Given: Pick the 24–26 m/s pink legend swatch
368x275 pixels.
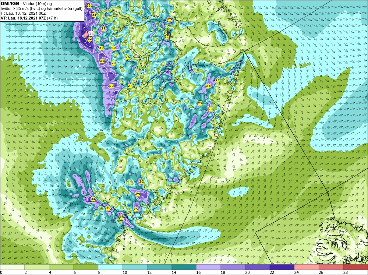Looking at the screenshot, I should [x=307, y=267].
